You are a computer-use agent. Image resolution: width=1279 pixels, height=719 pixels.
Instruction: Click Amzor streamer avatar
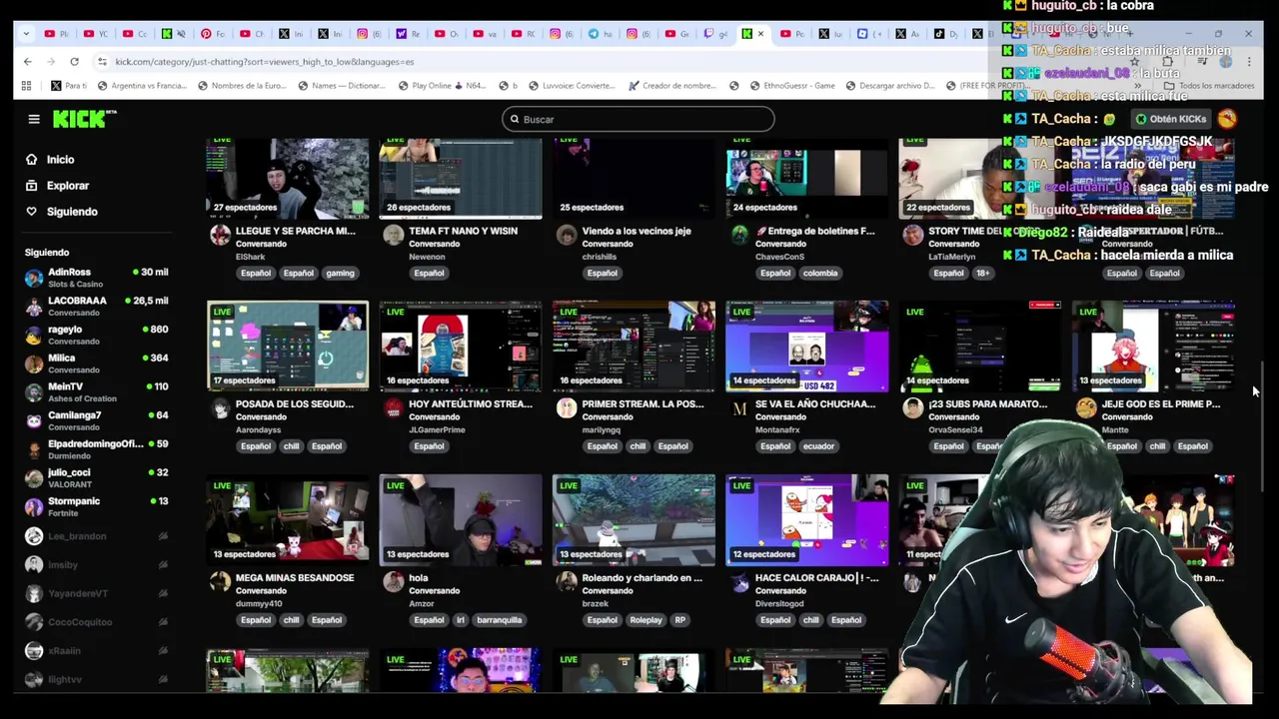394,582
